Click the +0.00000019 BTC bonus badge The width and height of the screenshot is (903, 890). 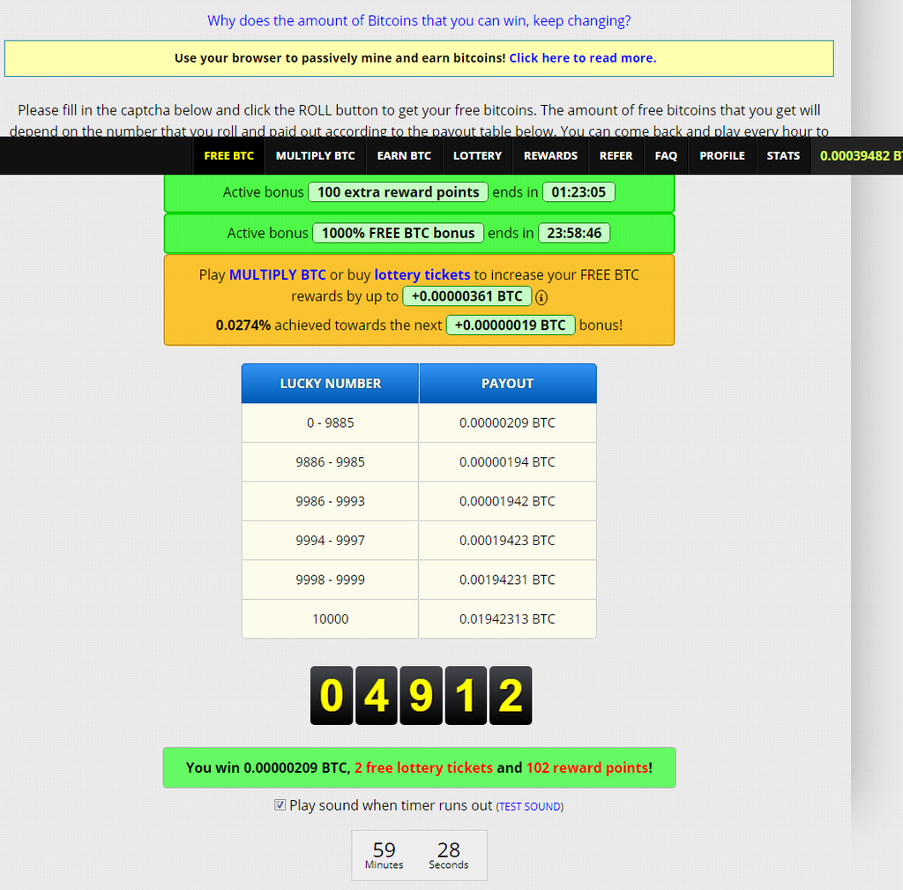511,325
